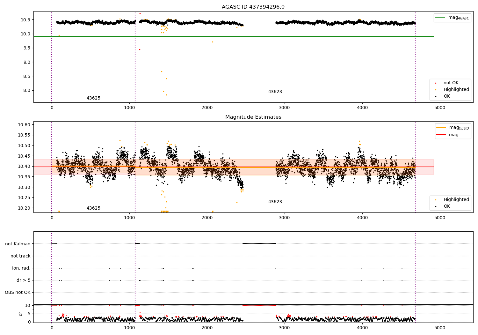Click the 'dr' y-axis label

(x=21, y=314)
